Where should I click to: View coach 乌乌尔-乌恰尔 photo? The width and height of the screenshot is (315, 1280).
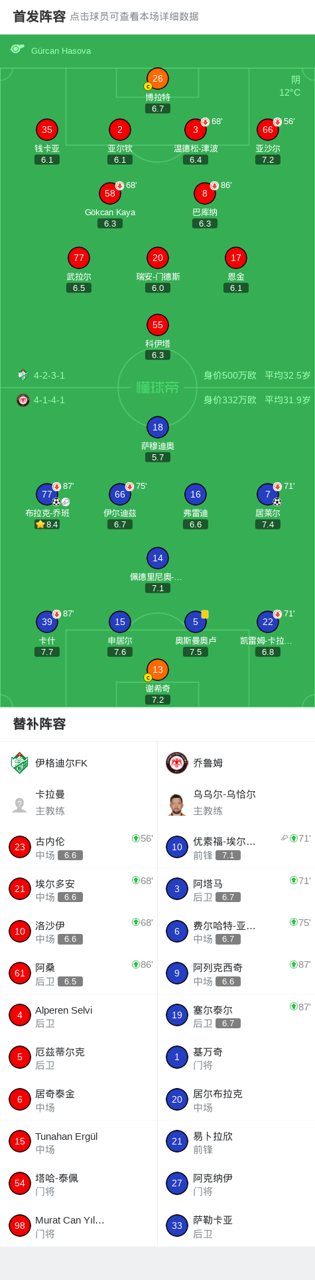177,804
